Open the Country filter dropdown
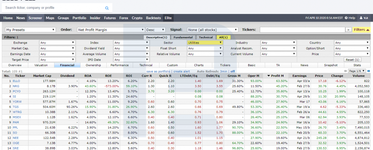This screenshot has width=373, height=150. (x=352, y=43)
